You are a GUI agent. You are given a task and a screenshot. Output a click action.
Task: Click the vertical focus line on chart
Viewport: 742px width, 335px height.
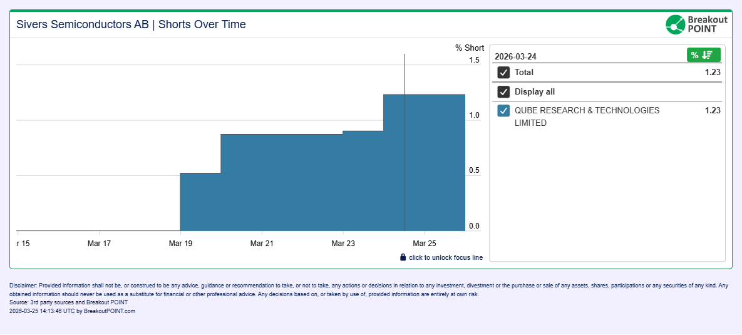coord(404,142)
